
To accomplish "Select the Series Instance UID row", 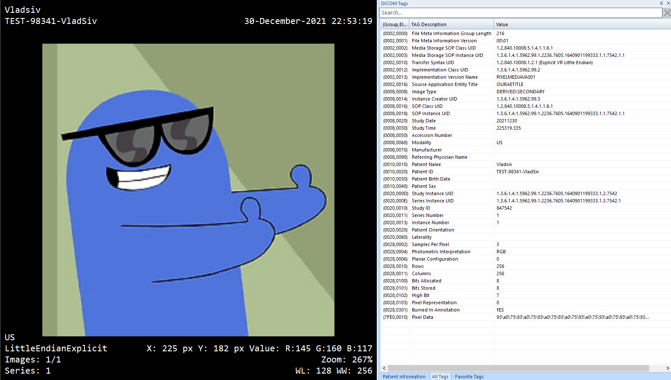I will coord(526,201).
